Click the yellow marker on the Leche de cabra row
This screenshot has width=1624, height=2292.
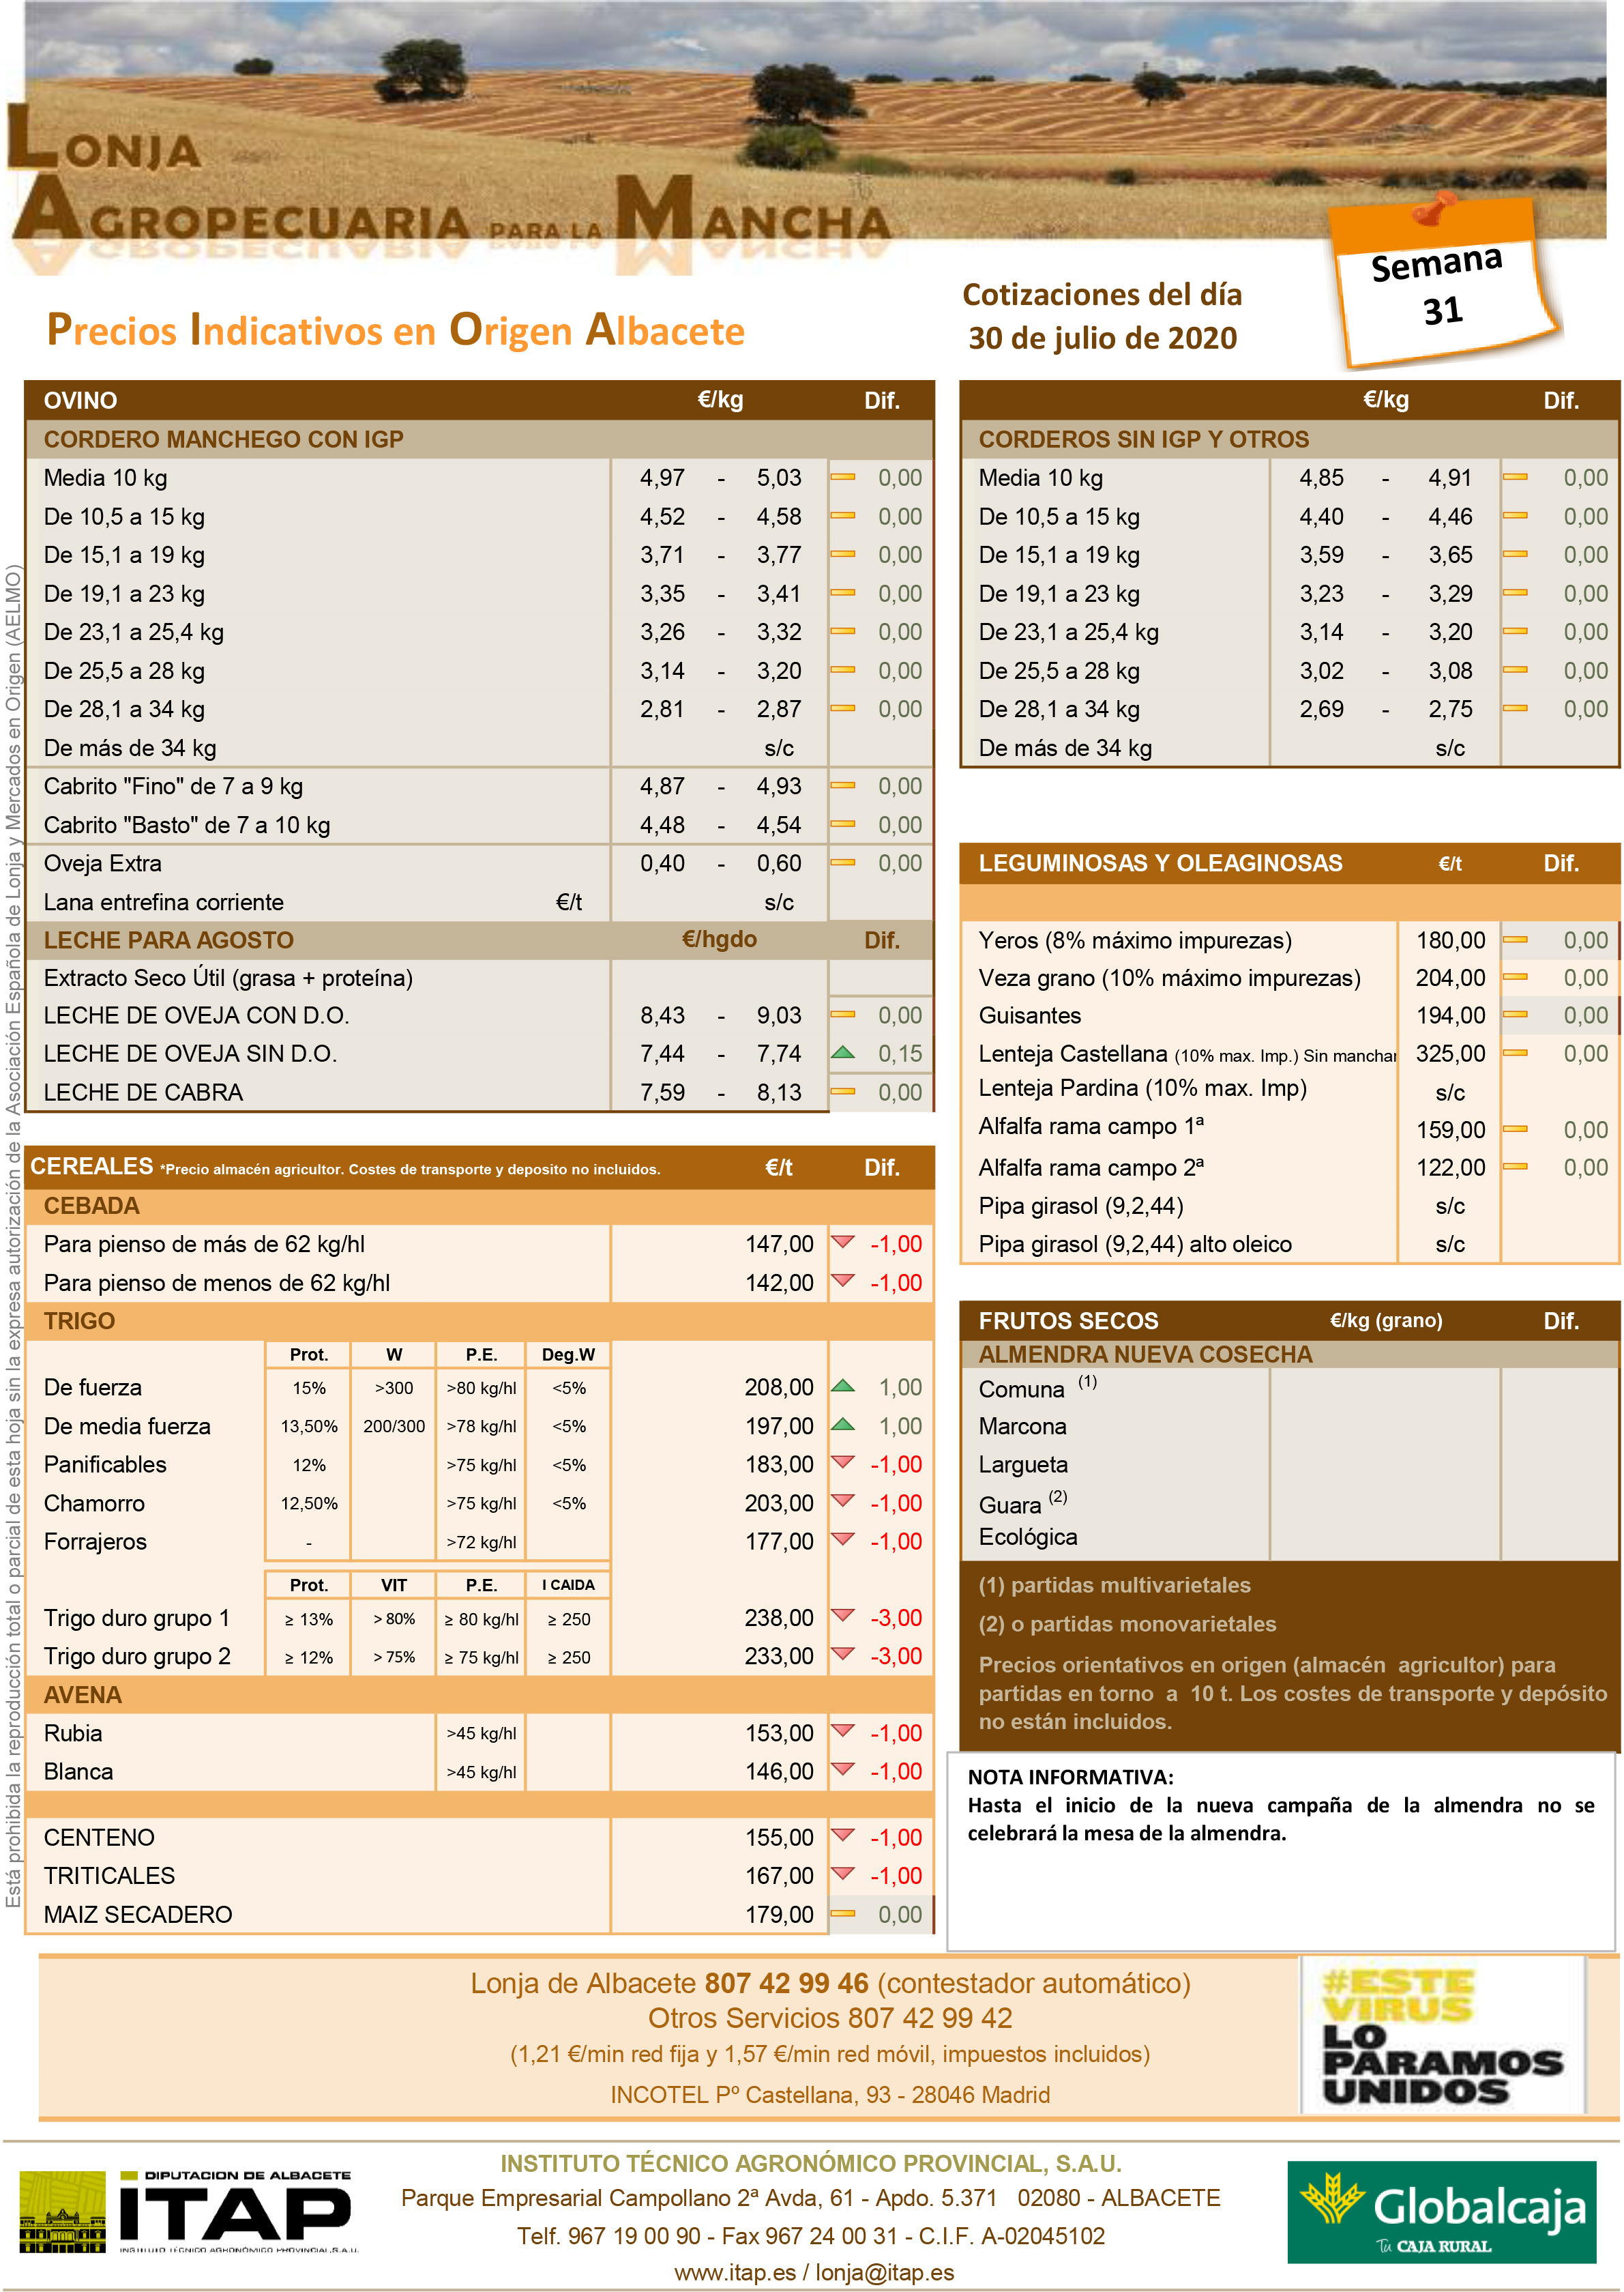coord(843,1092)
